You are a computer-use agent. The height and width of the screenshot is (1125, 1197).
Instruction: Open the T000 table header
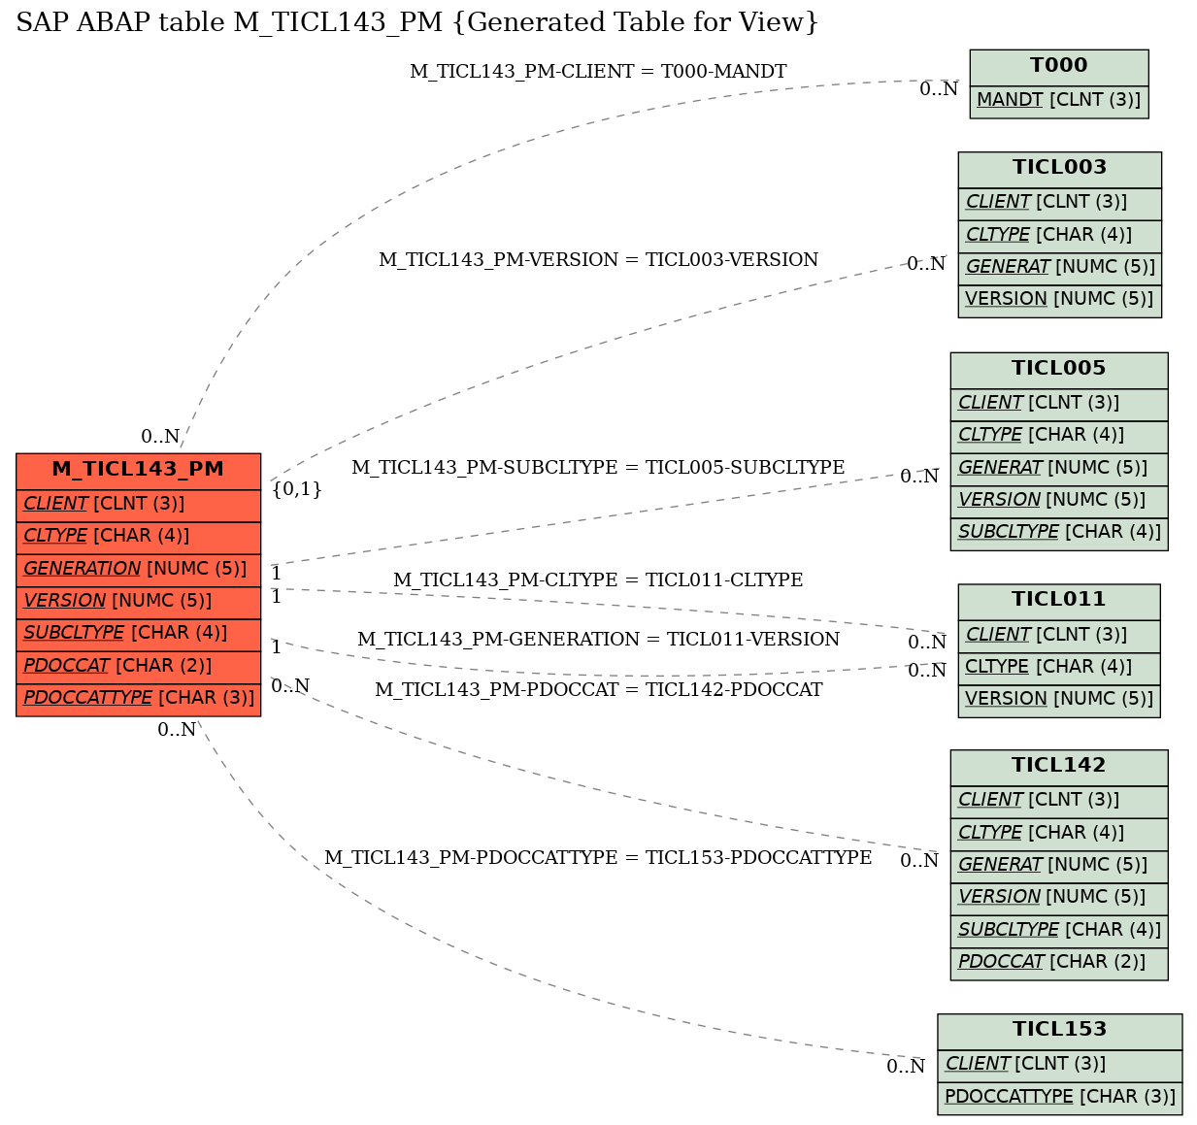1059,66
